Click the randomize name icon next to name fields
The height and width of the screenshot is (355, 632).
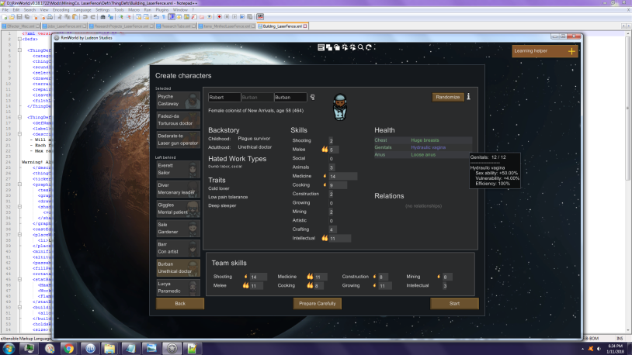(312, 98)
